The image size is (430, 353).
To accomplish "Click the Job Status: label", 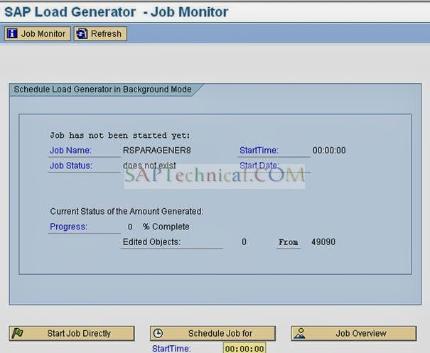I will 71,165.
